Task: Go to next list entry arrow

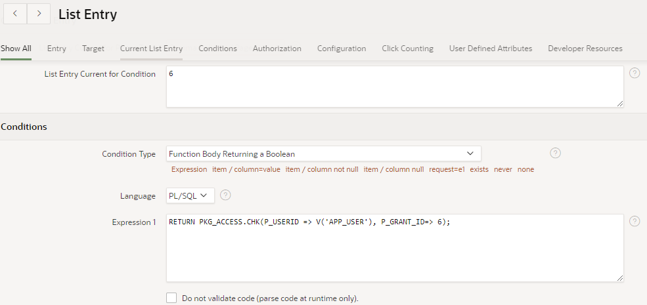Action: (39, 14)
